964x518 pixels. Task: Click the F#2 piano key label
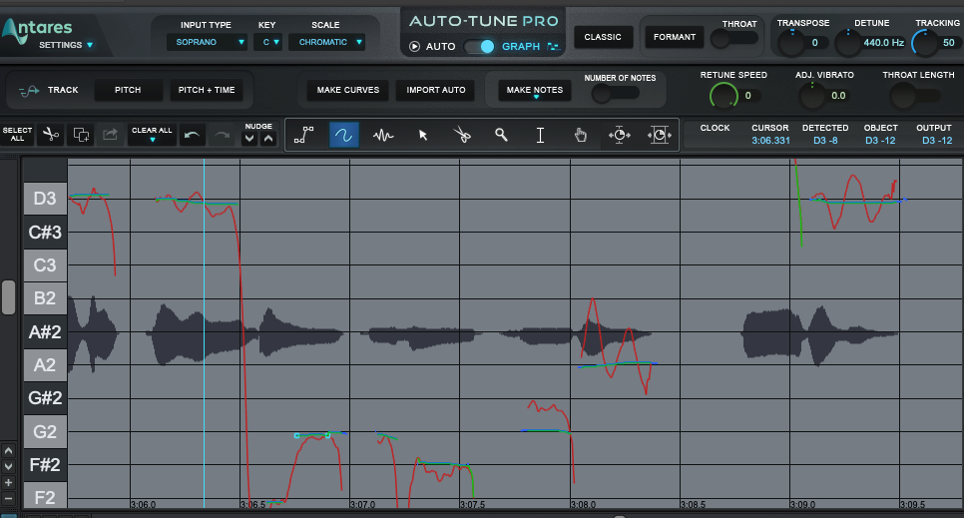[x=45, y=464]
